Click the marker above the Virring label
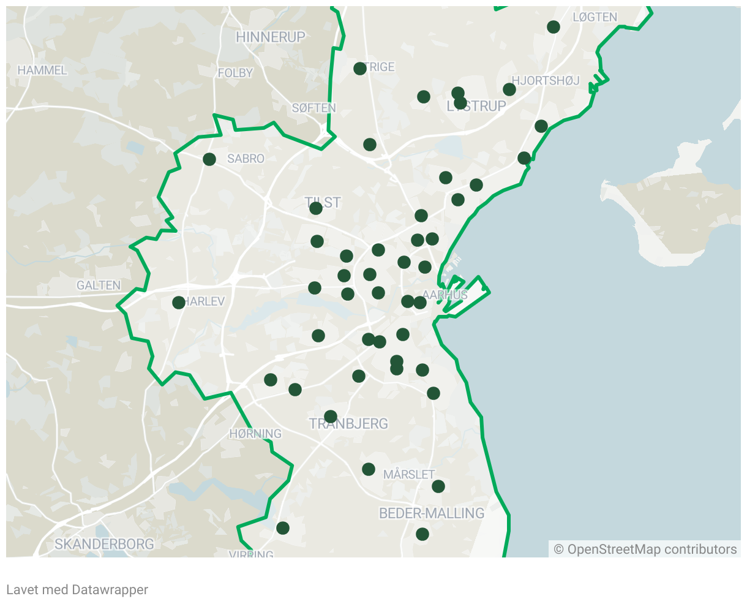747x604 pixels. [283, 528]
